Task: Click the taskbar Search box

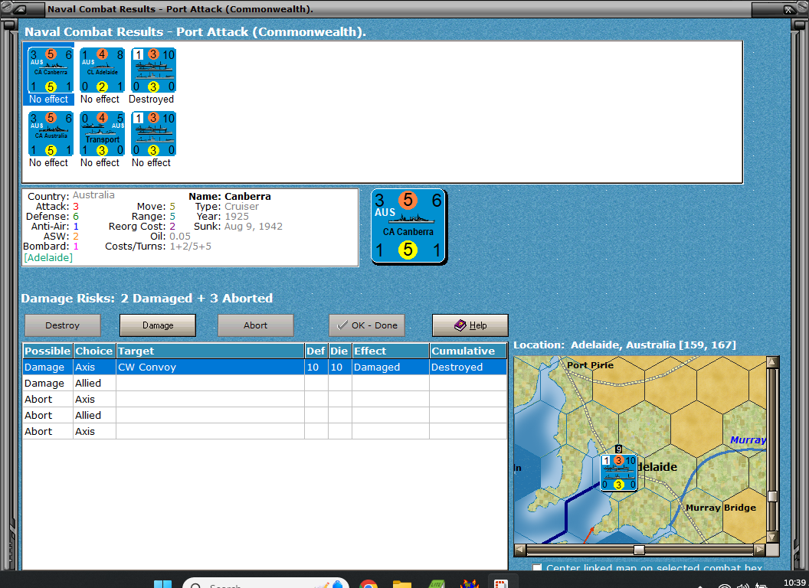Action: tap(266, 583)
